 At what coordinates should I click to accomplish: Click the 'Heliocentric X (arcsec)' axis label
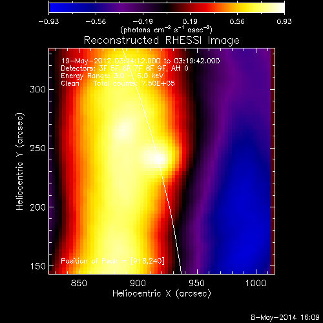click(x=161, y=294)
